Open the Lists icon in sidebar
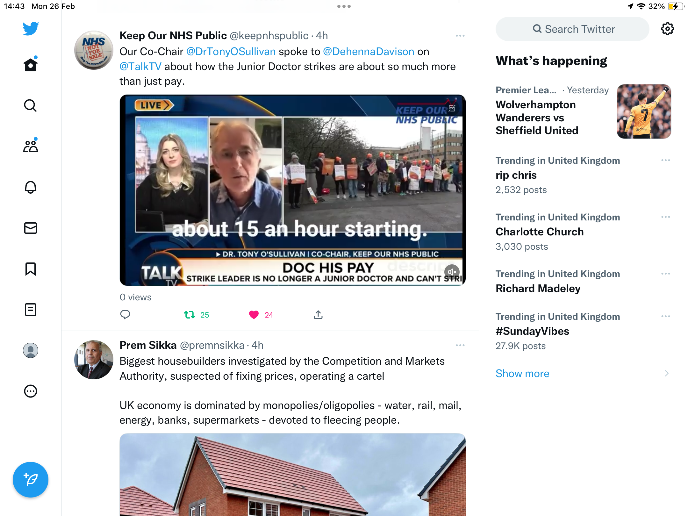 (31, 310)
